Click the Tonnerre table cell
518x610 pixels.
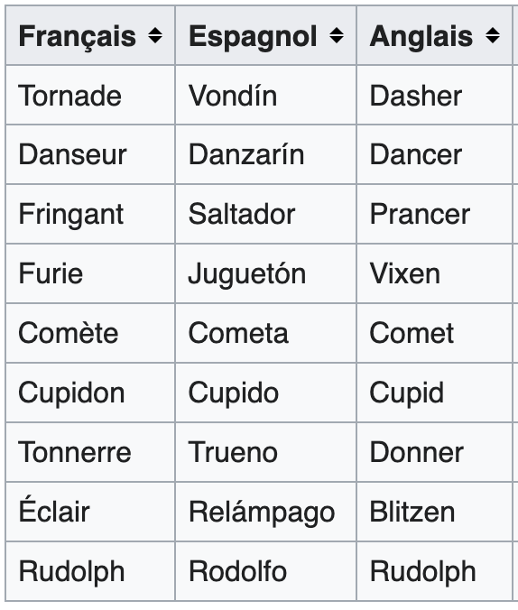coord(90,452)
